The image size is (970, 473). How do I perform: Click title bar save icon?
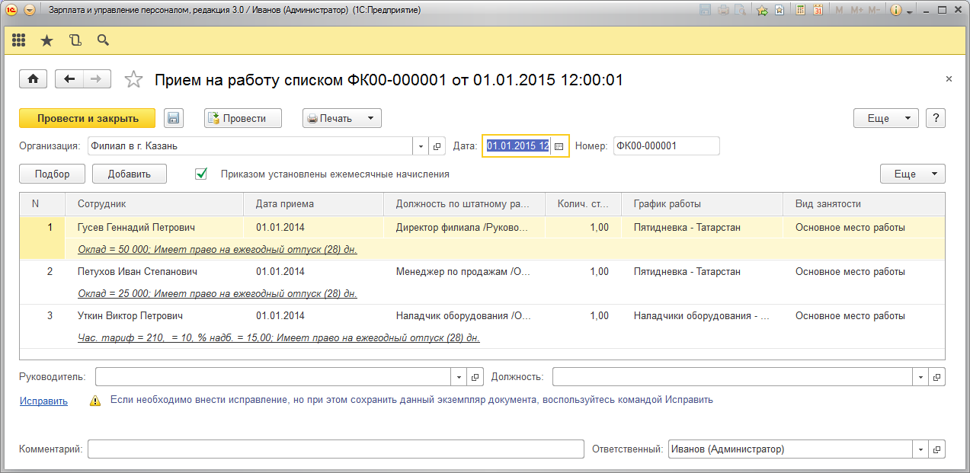pyautogui.click(x=705, y=11)
